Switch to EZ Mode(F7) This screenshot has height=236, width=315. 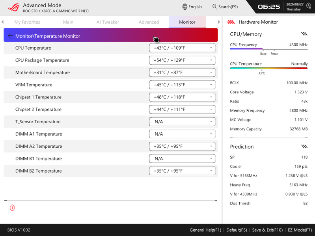[300, 230]
